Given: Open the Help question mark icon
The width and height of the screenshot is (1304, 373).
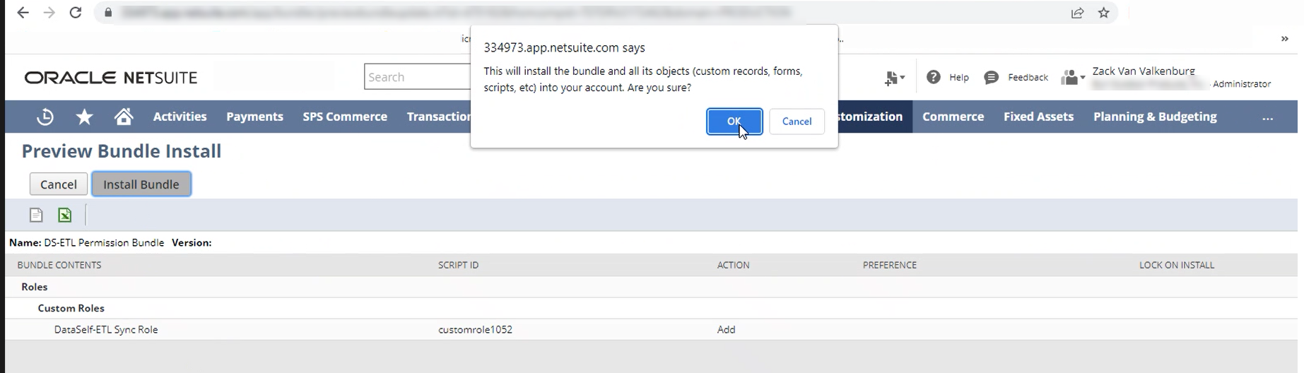Looking at the screenshot, I should tap(934, 77).
